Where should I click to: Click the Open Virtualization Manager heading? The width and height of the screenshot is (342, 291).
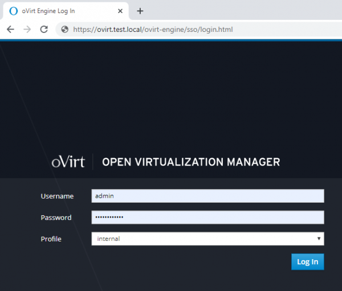191,162
